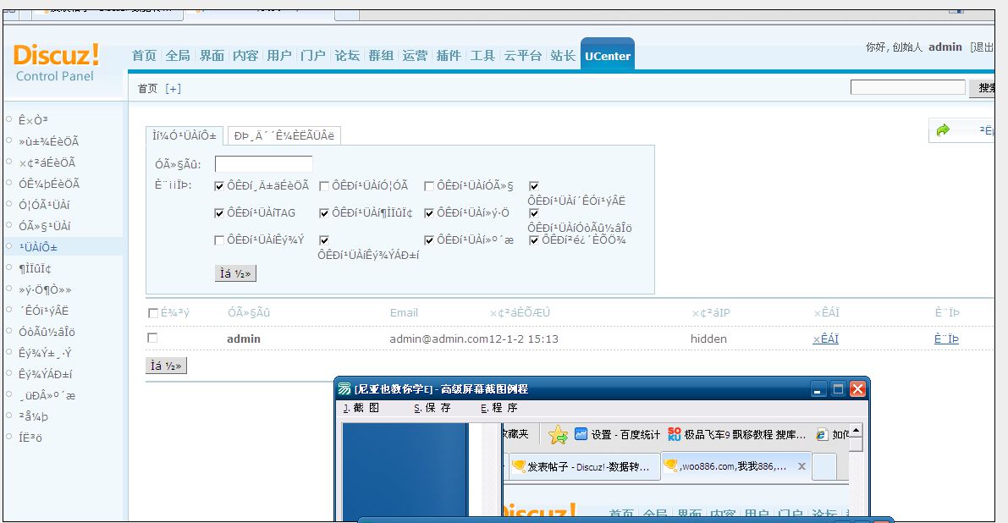Open the ÍË³ö sidebar item
This screenshot has height=523, width=1008.
pos(30,438)
